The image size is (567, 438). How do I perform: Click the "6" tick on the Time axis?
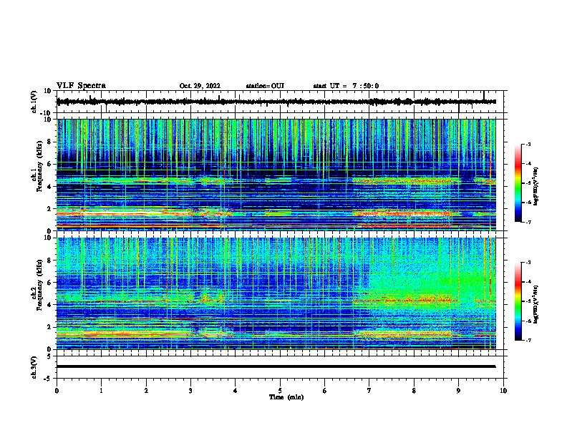coord(324,391)
